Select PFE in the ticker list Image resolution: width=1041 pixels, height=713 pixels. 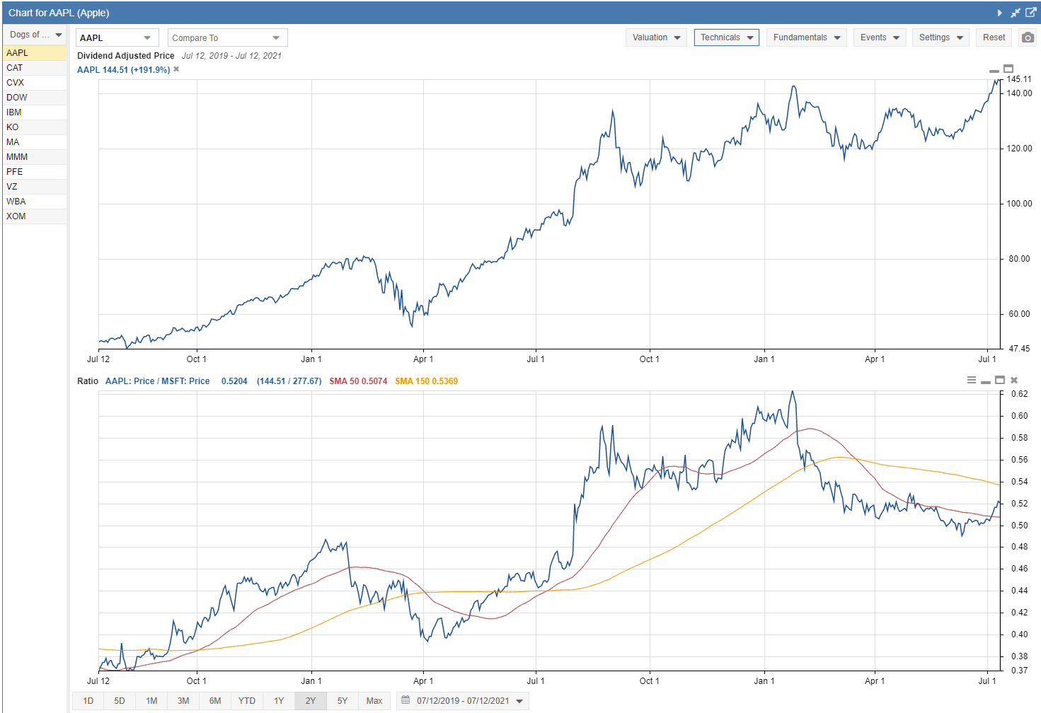[x=35, y=172]
